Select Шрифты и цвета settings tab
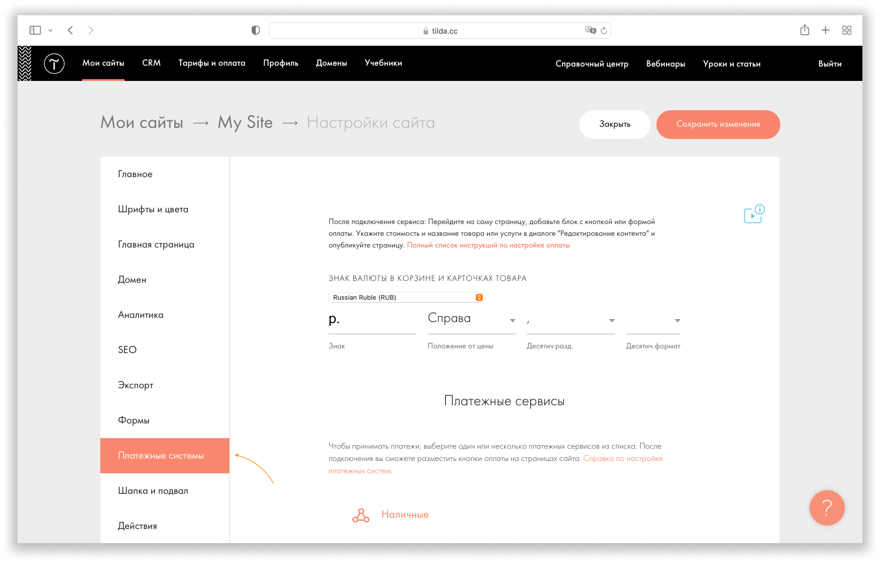Image resolution: width=880 pixels, height=563 pixels. pos(165,209)
